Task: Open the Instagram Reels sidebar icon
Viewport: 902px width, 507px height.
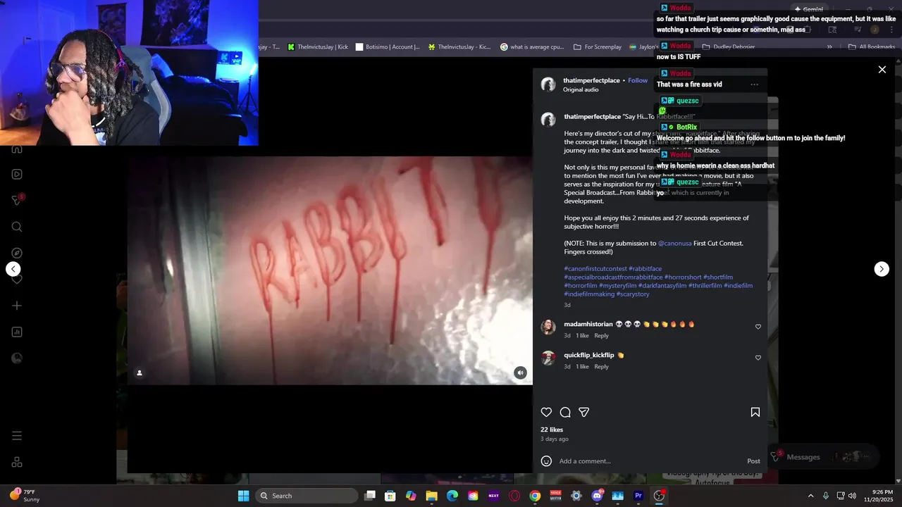Action: (x=17, y=174)
